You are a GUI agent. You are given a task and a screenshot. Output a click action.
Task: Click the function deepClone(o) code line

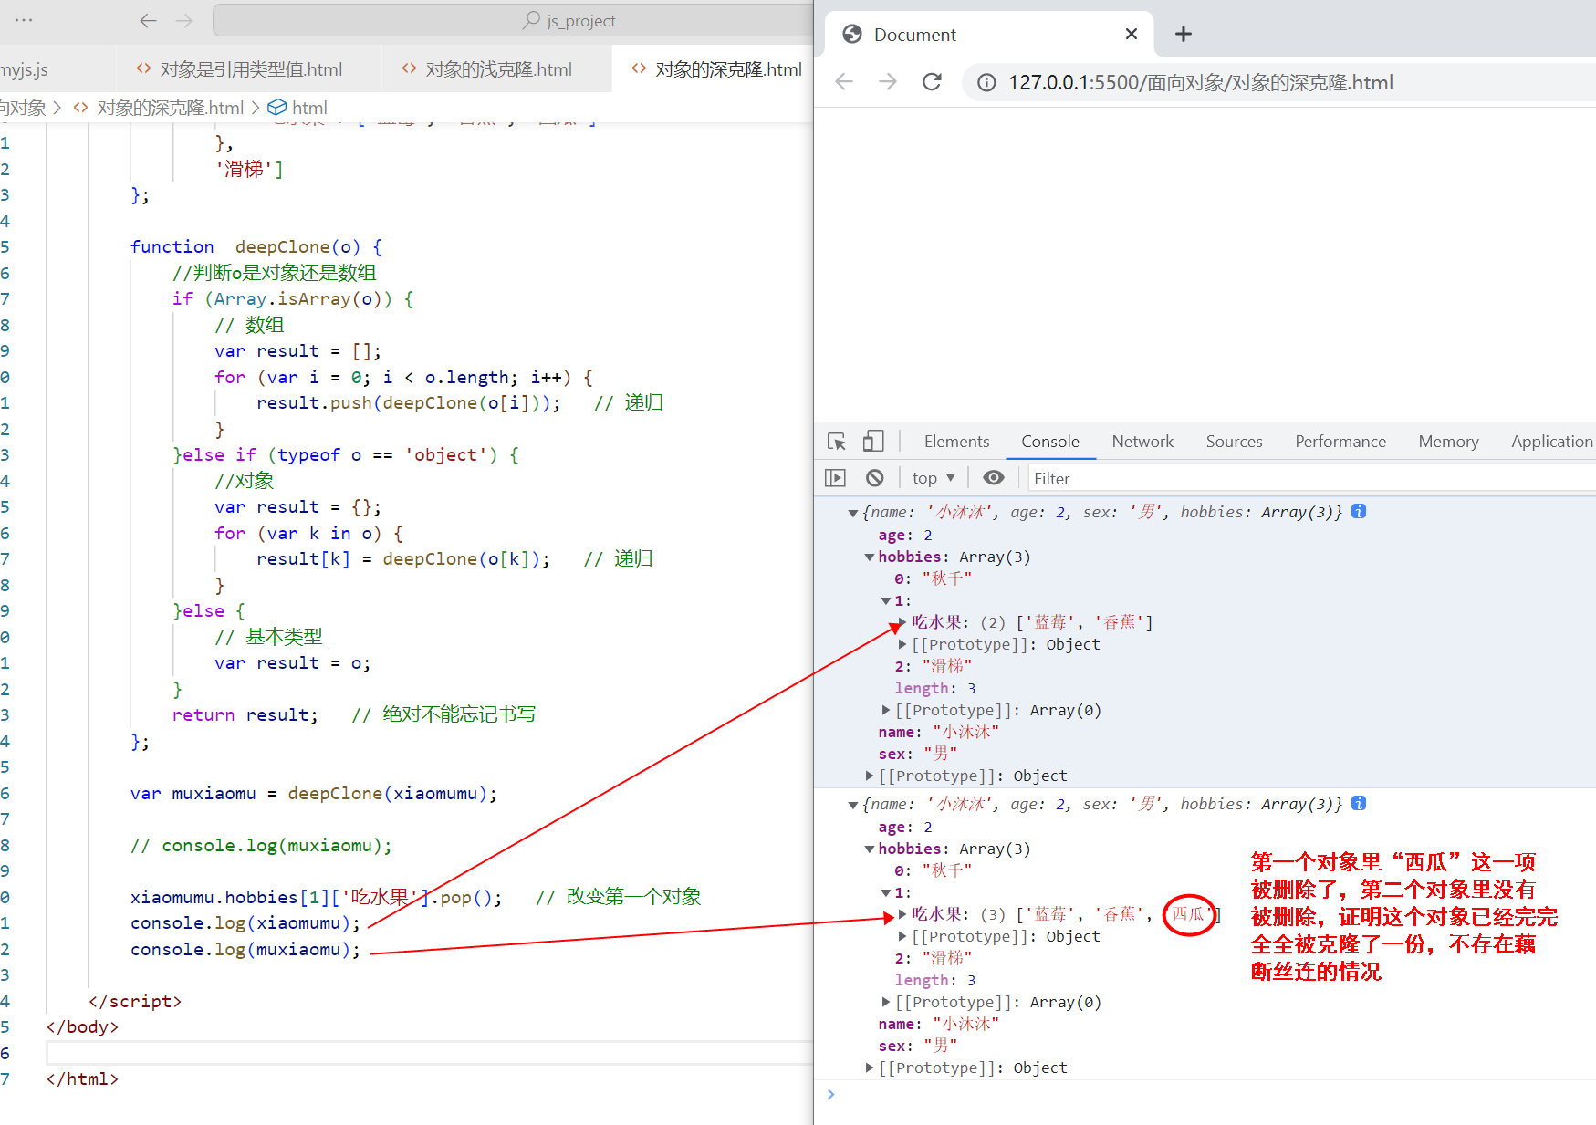point(256,246)
